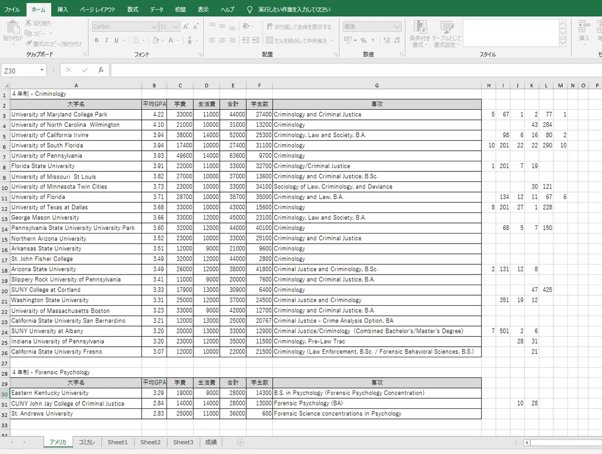Image resolution: width=602 pixels, height=454 pixels.
Task: Click the Cut (切り取り) scissors icon
Action: [28, 23]
